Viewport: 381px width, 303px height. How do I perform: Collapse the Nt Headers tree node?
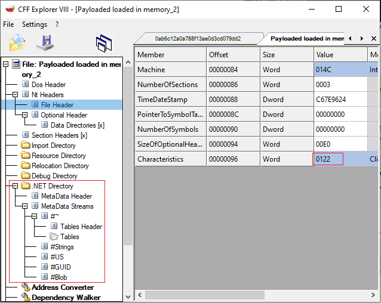(x=16, y=95)
